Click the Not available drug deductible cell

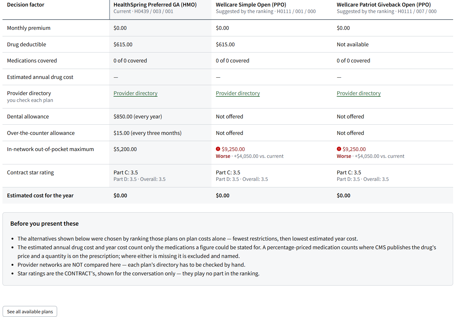pos(353,44)
